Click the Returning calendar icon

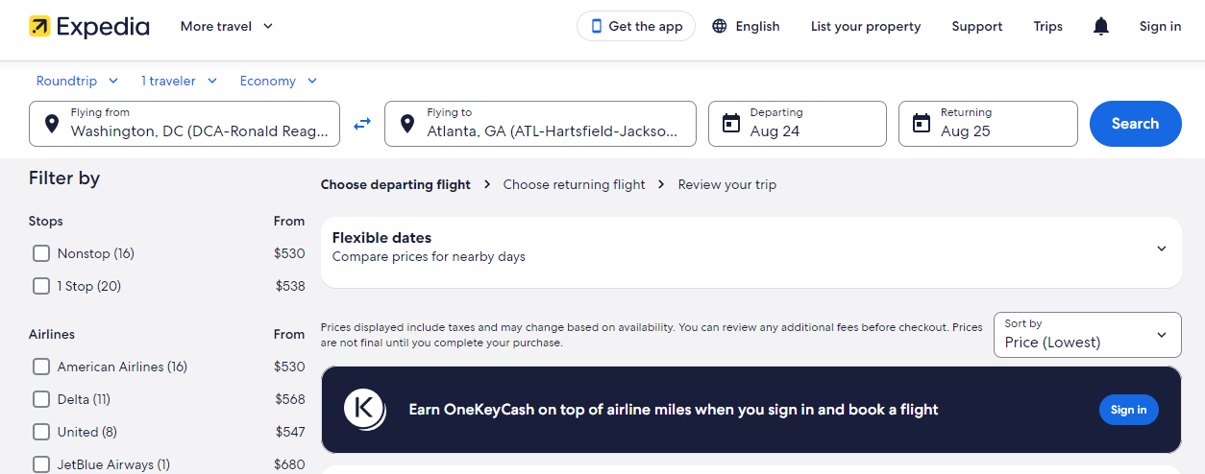[922, 124]
